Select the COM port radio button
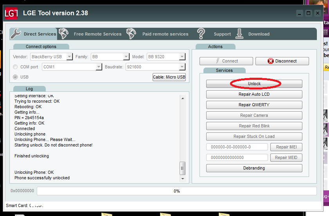This screenshot has height=216, width=329. tap(15, 67)
